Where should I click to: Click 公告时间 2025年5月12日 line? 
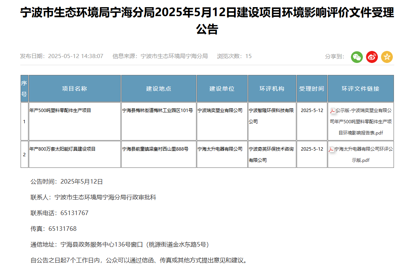(67, 181)
